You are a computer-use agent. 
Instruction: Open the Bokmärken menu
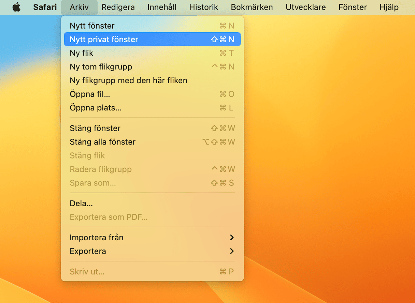tap(252, 7)
